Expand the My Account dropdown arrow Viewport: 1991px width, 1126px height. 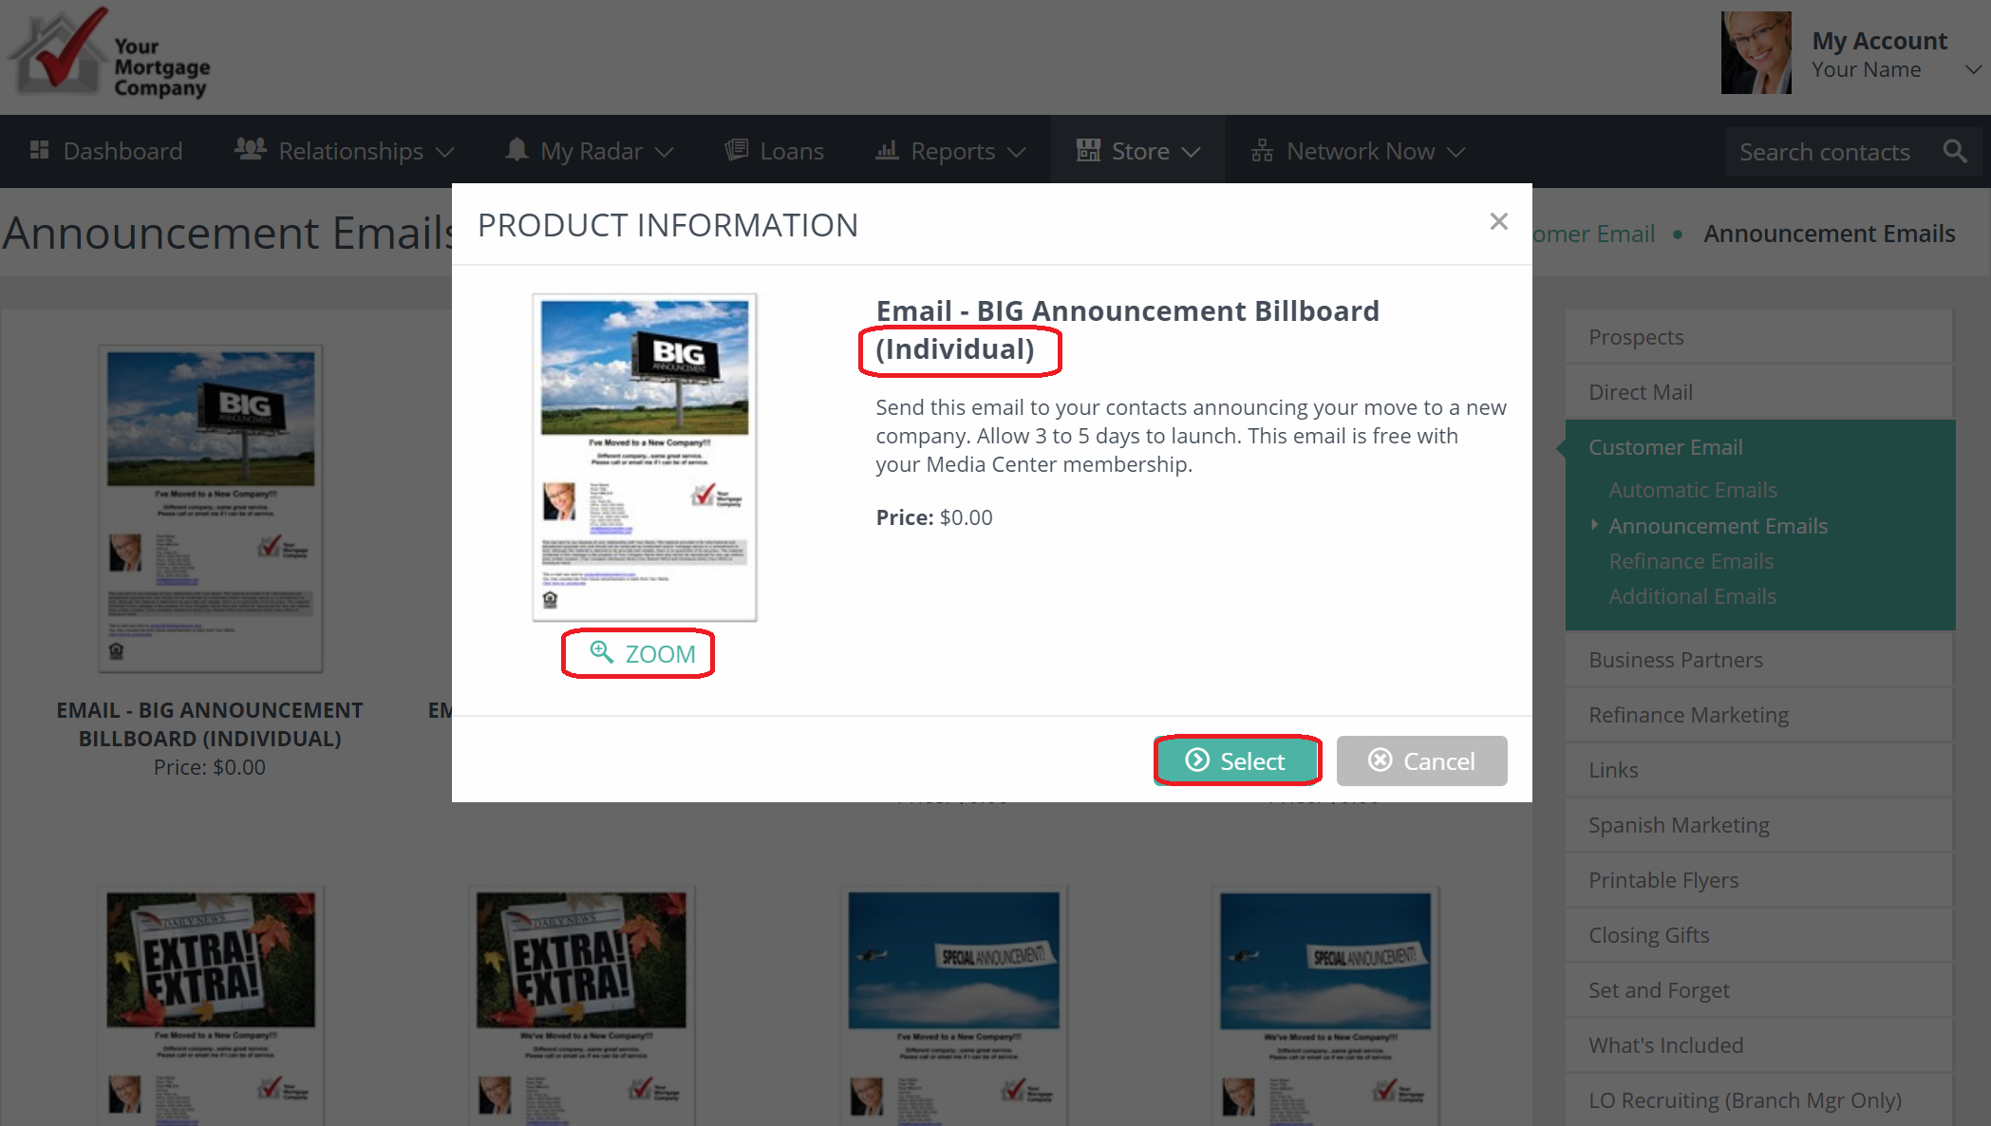[1973, 69]
